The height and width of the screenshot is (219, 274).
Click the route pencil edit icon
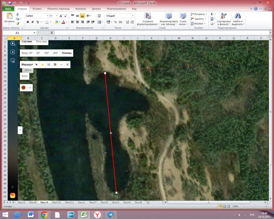coord(36,64)
